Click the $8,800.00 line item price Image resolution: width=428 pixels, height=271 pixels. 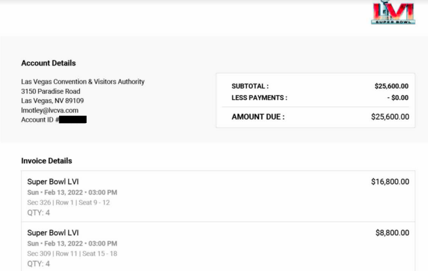(392, 233)
